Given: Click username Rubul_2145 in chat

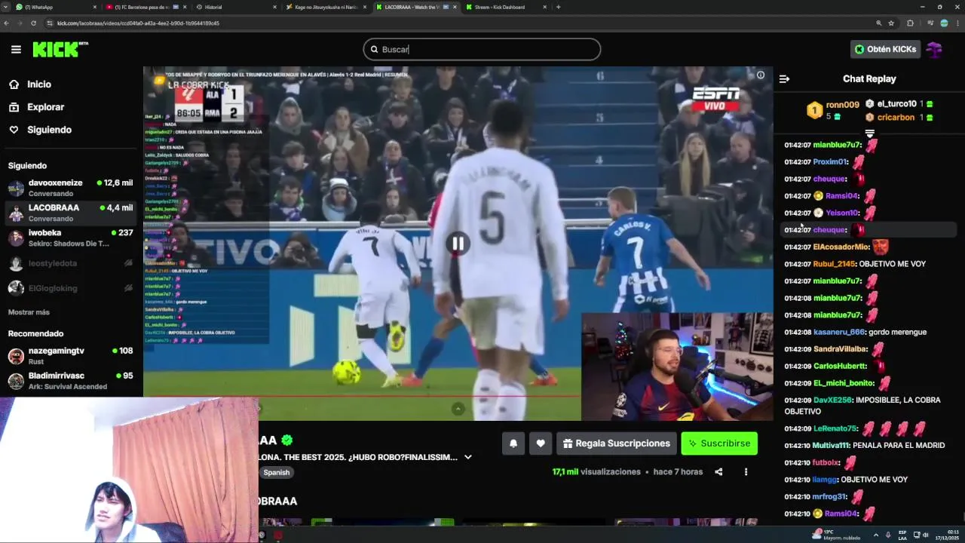Looking at the screenshot, I should click(834, 264).
